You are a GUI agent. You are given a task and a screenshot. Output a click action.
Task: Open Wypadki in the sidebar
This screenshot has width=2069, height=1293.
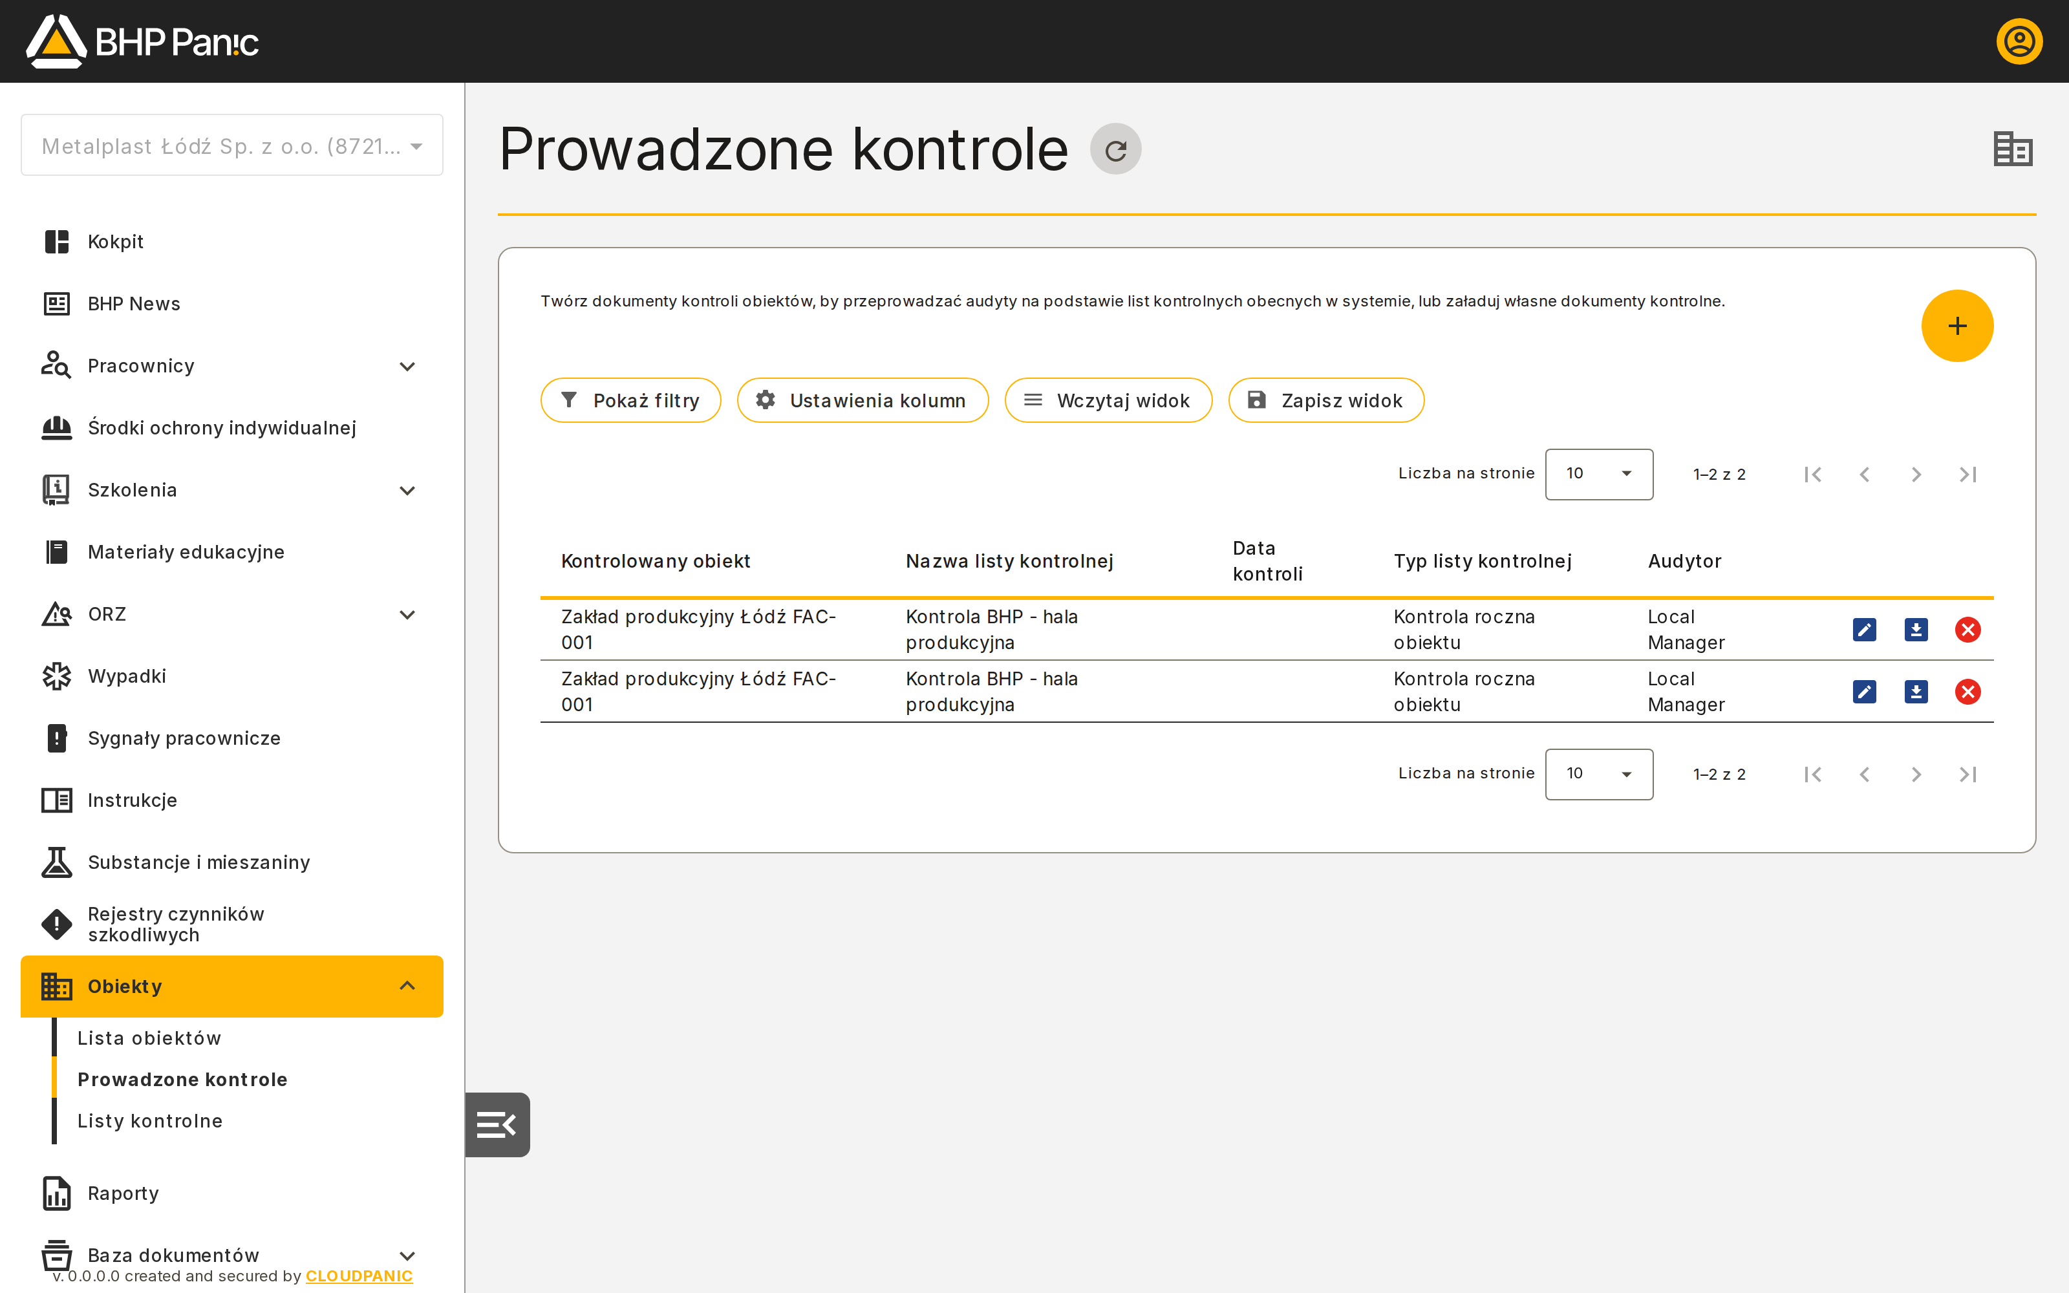[x=231, y=676]
